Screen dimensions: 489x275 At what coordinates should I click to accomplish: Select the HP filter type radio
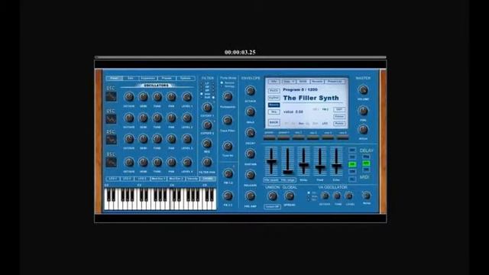point(202,86)
